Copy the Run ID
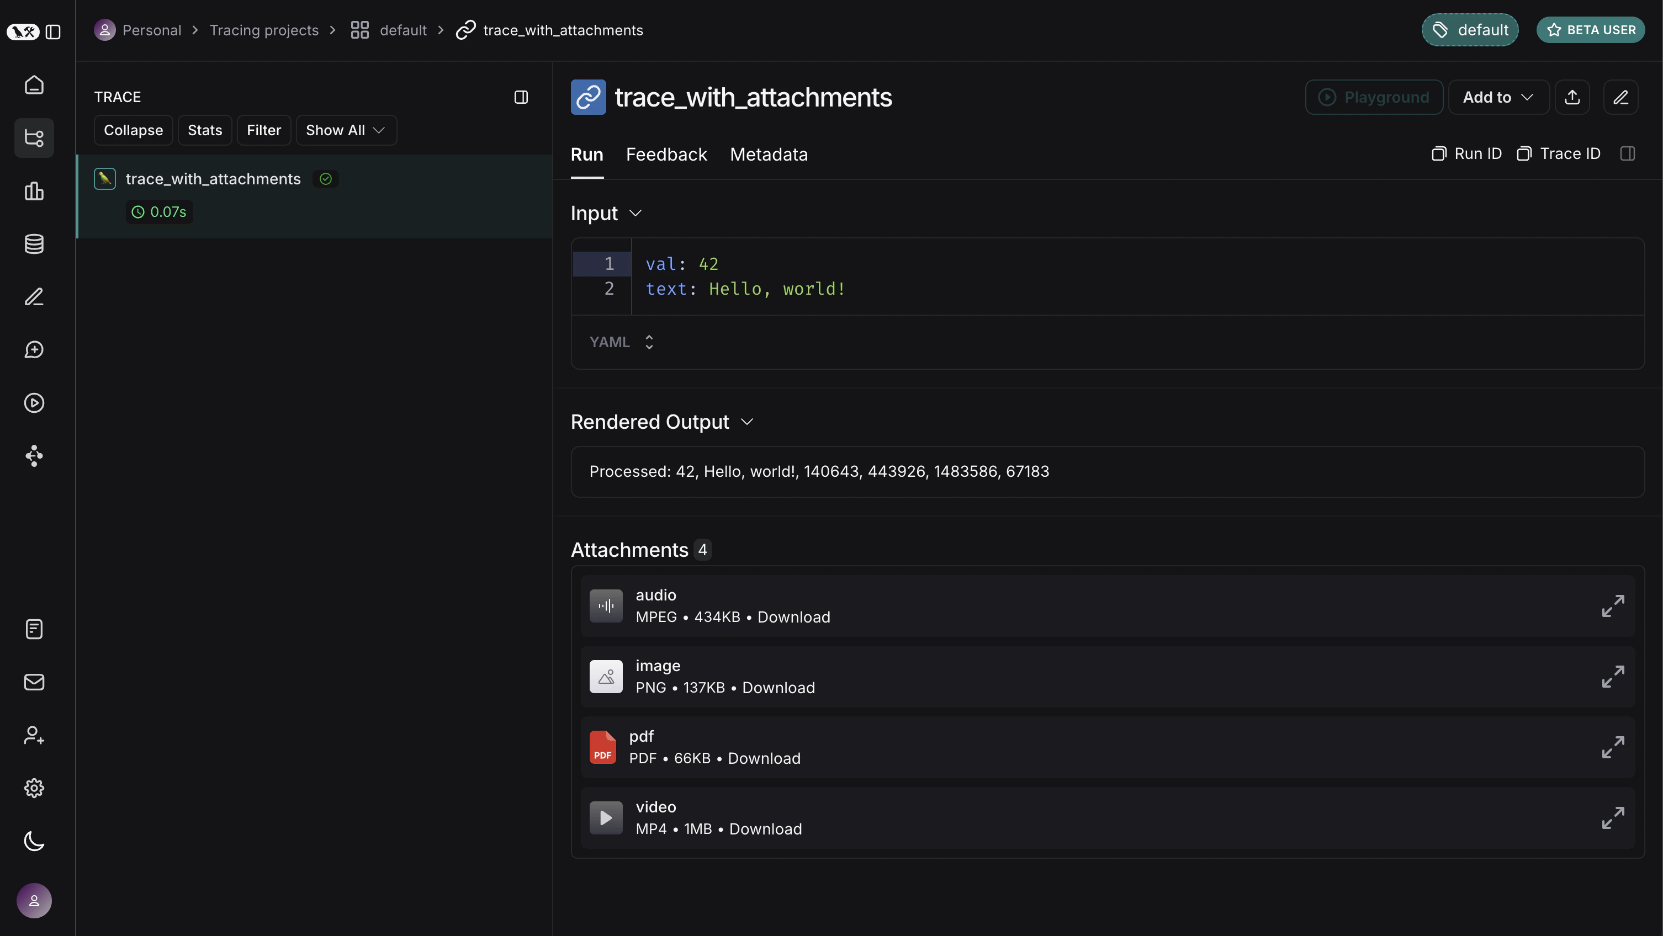The width and height of the screenshot is (1663, 936). (1468, 153)
